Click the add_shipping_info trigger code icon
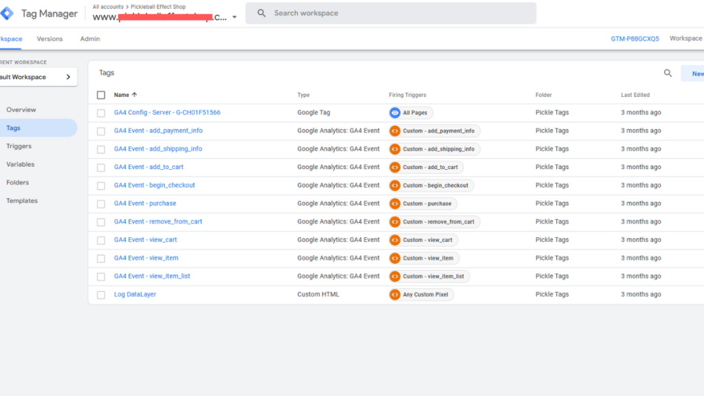Screen dimensions: 704x396 (395, 149)
